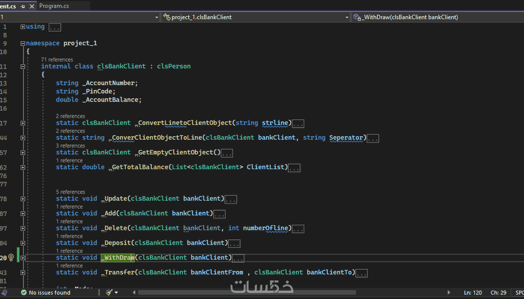Click the _Deposit method name
This screenshot has height=299, width=524.
[116, 243]
